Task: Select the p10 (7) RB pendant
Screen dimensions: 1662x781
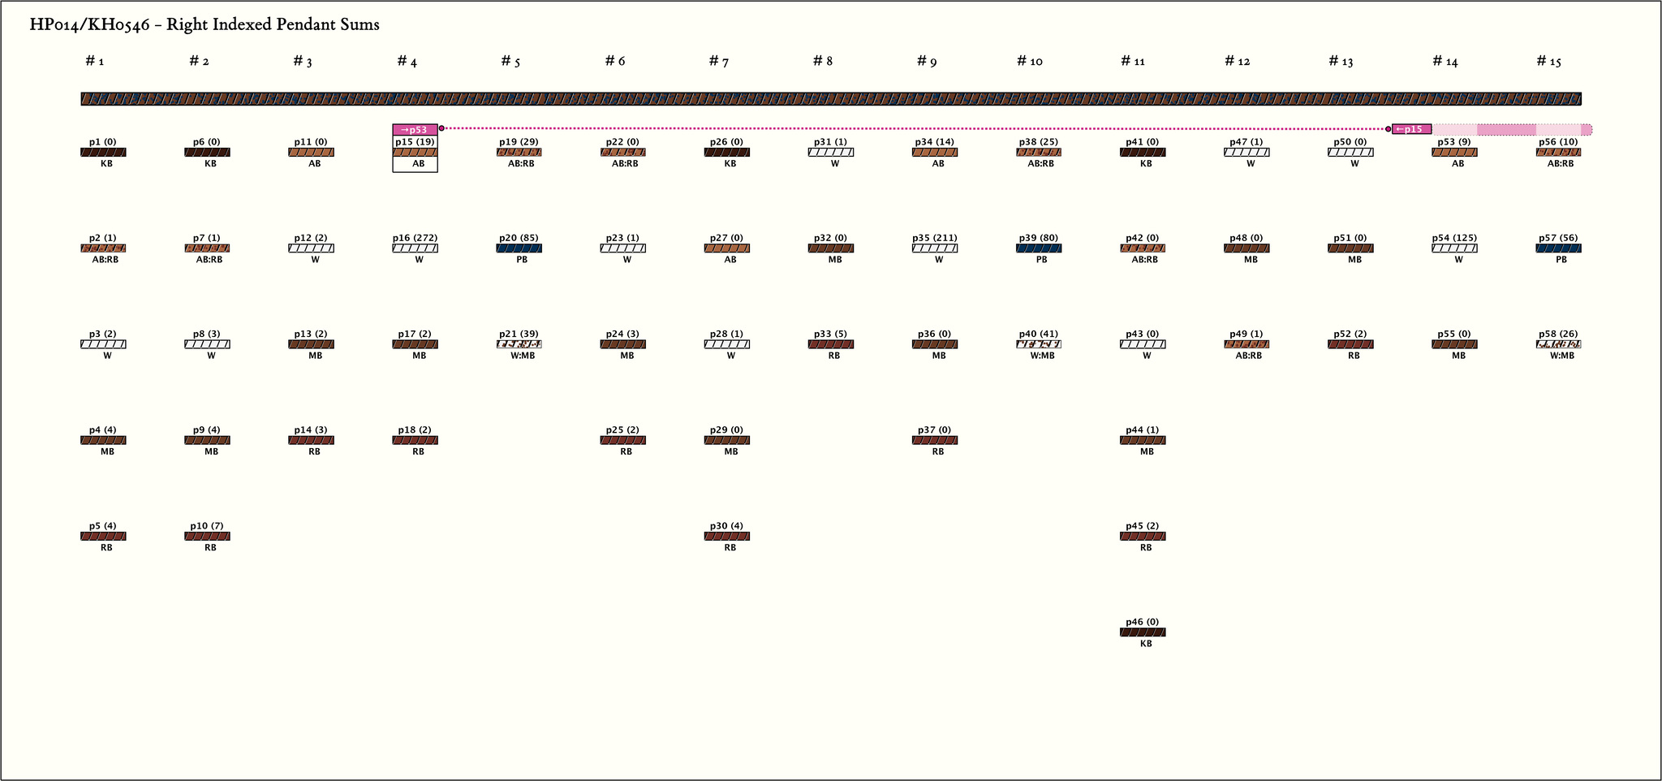Action: tap(207, 537)
